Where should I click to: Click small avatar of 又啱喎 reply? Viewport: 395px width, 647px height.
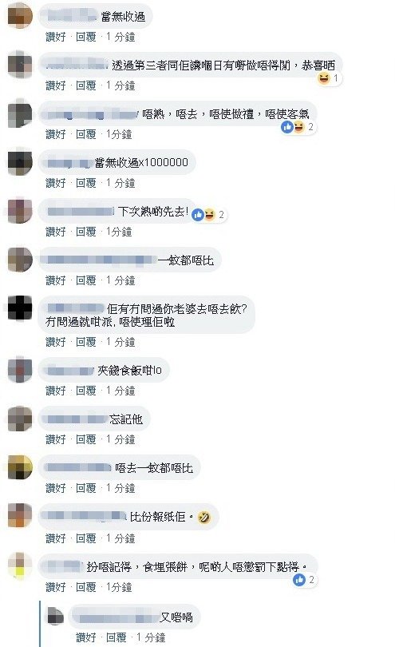pos(55,616)
